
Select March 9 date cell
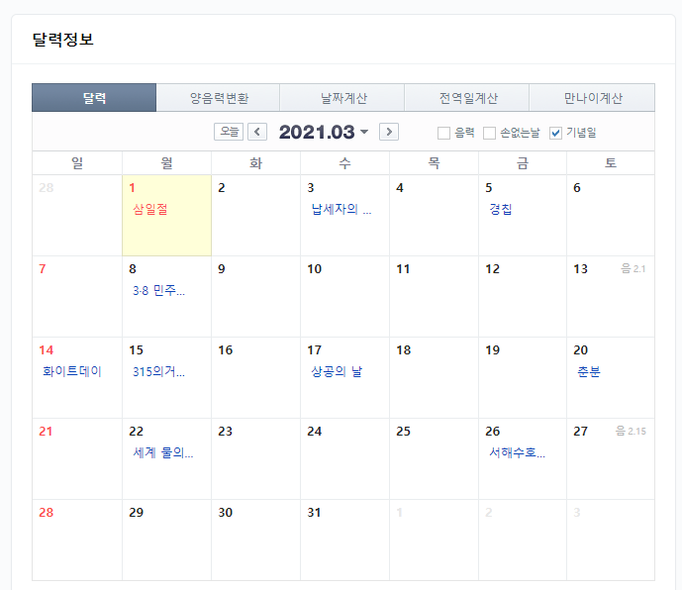255,296
